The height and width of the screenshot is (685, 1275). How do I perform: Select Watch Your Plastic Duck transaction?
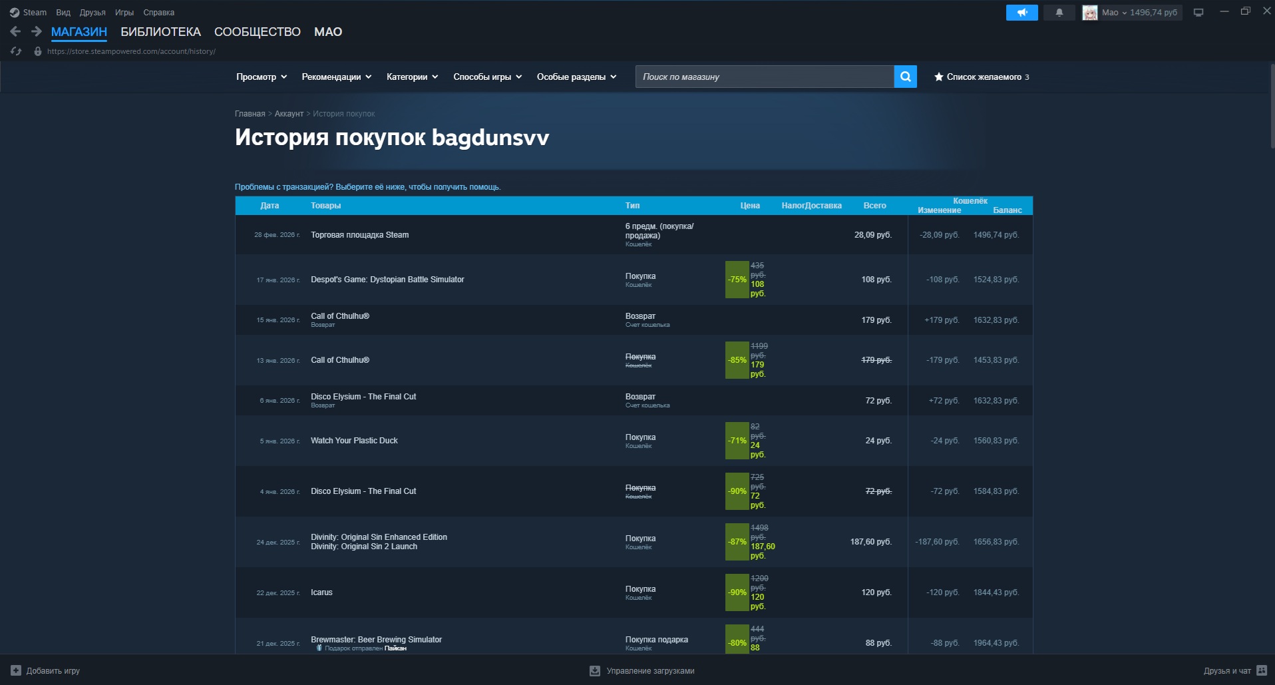634,441
